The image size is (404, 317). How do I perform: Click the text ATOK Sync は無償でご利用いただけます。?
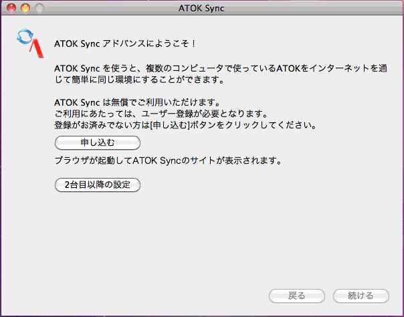137,103
